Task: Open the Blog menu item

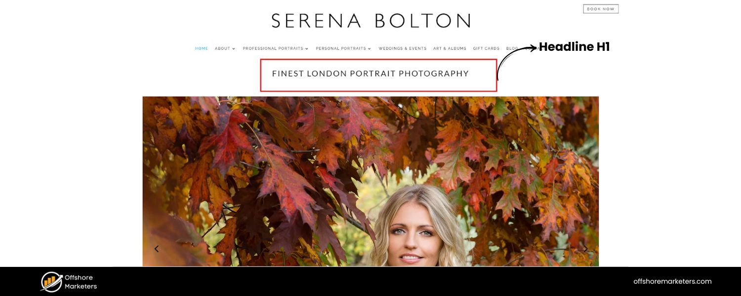Action: click(x=512, y=48)
